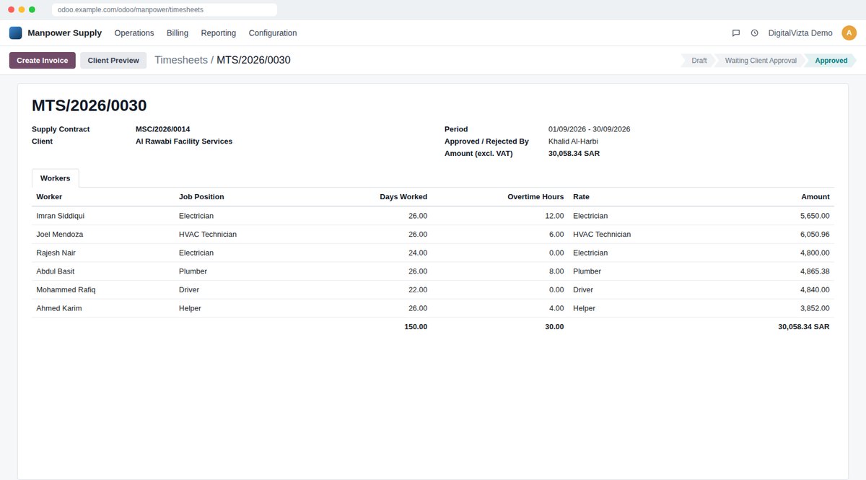866x480 pixels.
Task: Click the total days worked 150.00
Action: click(416, 327)
